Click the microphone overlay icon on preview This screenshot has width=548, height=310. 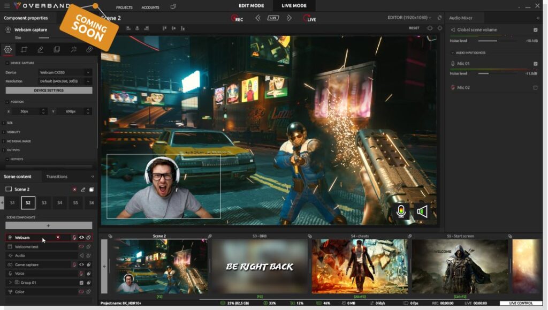click(401, 211)
